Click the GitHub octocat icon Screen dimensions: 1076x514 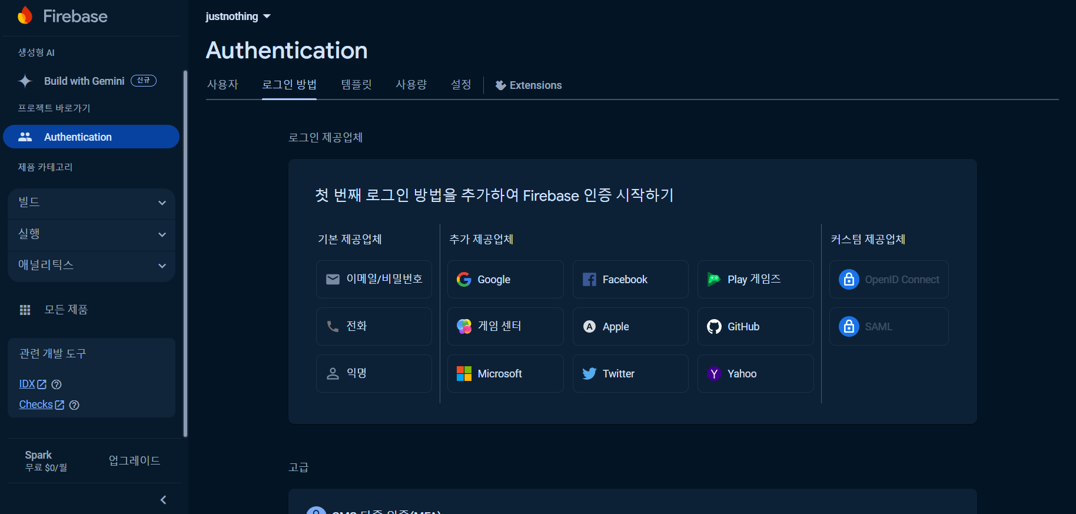(714, 326)
